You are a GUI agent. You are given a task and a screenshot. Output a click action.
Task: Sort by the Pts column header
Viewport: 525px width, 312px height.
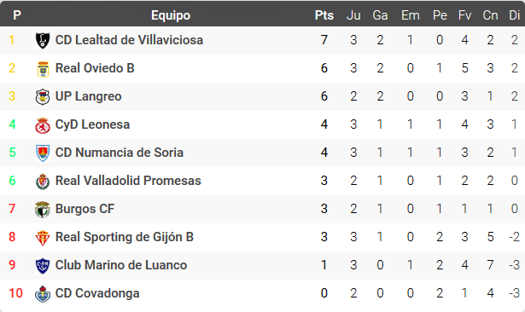tap(324, 15)
